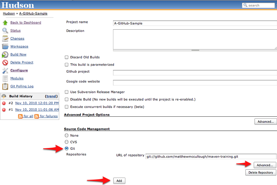Check 'This build is parameterized'
The height and width of the screenshot is (185, 277).
coord(67,65)
